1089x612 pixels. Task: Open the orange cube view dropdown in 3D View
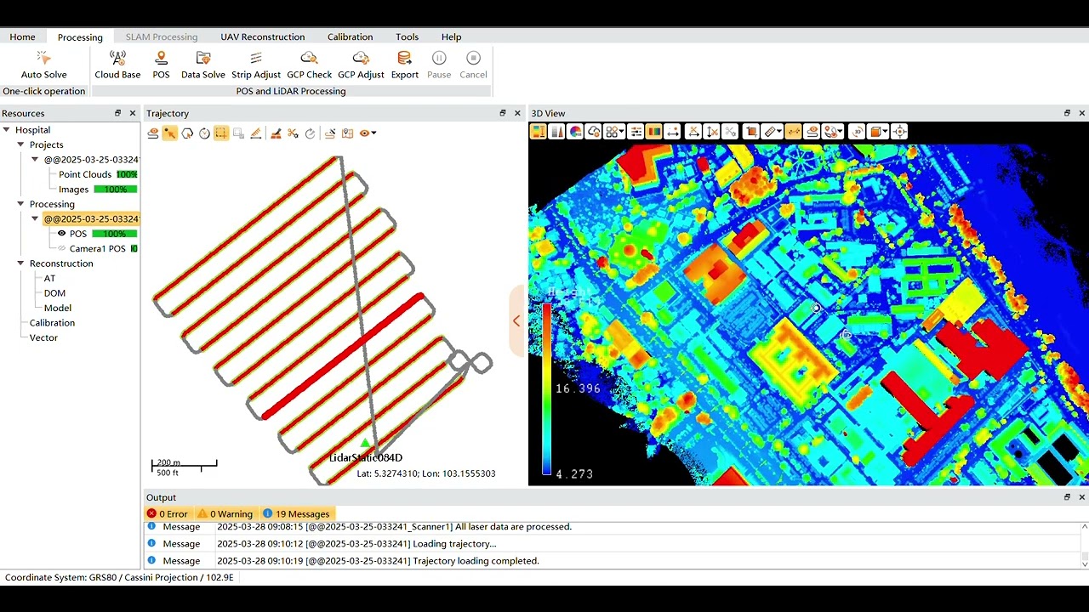(884, 132)
